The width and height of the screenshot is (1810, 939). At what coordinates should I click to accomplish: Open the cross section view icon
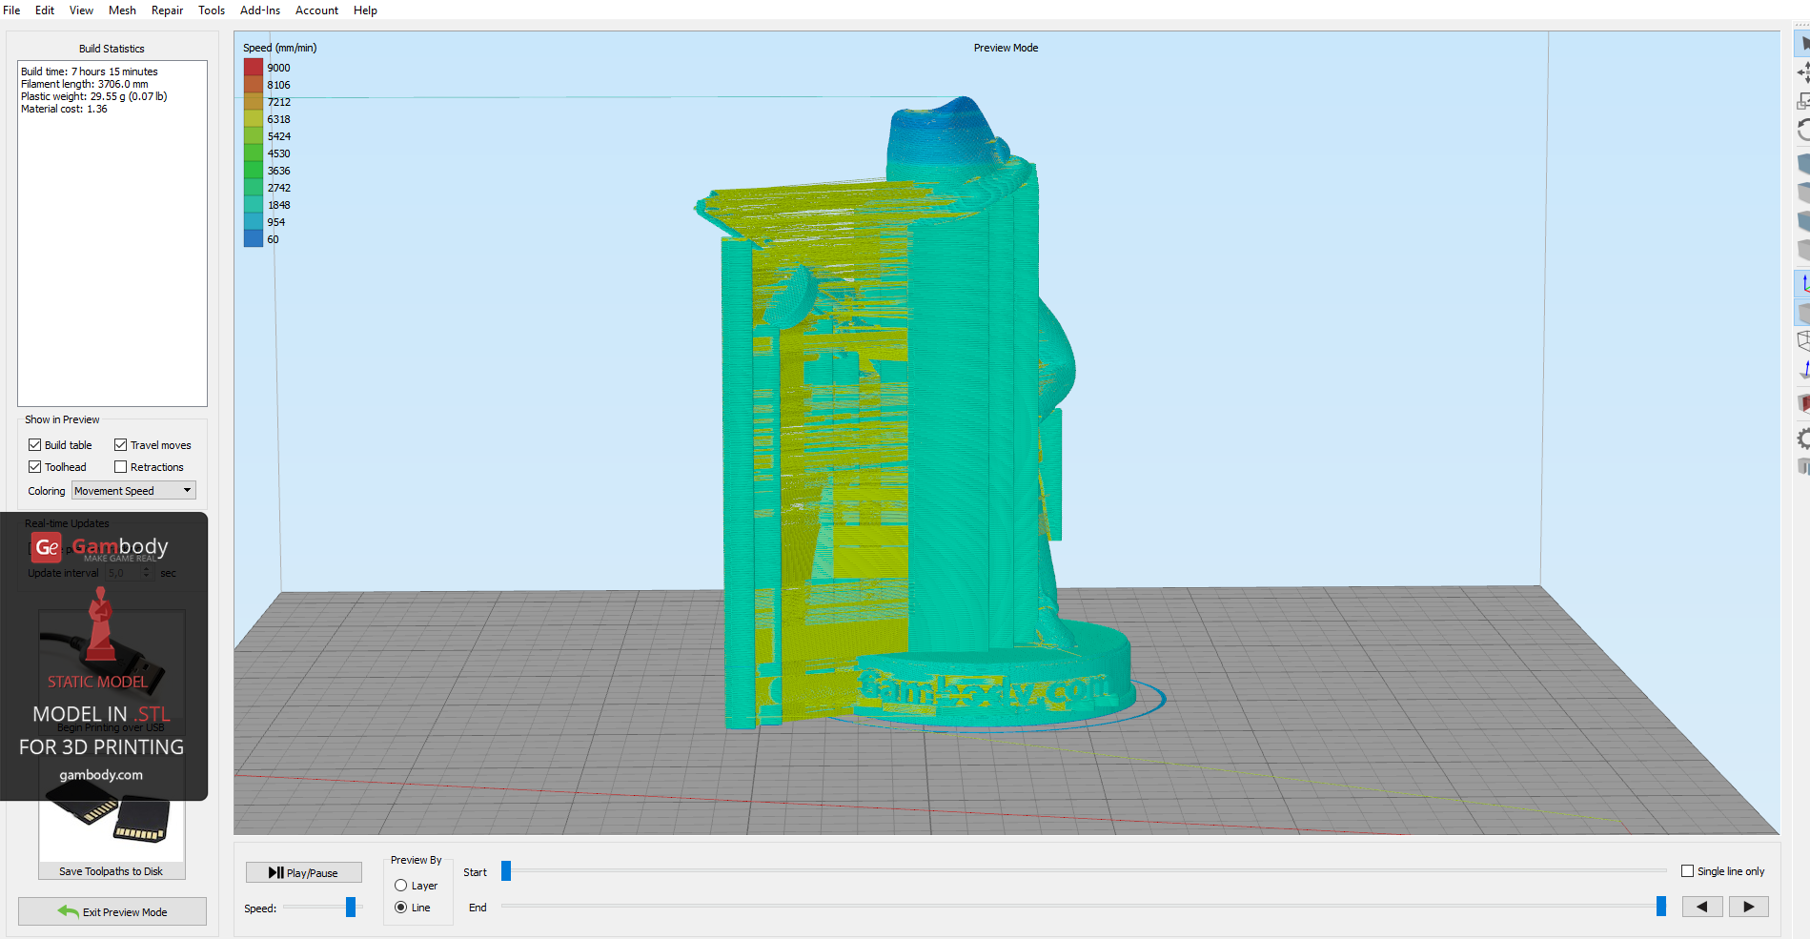point(1804,403)
